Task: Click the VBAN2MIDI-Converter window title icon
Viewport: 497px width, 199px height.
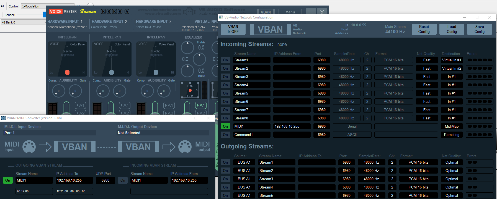Action: [x=3, y=118]
